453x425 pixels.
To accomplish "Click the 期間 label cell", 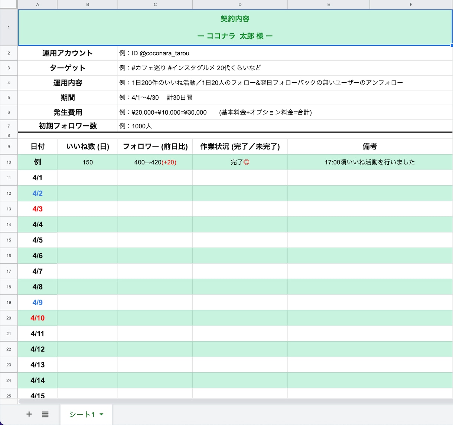I will [x=68, y=98].
